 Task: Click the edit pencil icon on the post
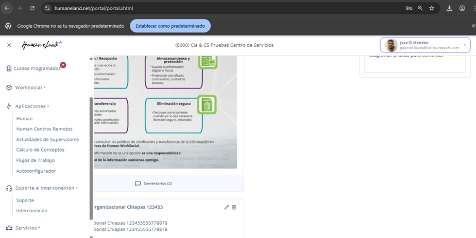coord(227,207)
